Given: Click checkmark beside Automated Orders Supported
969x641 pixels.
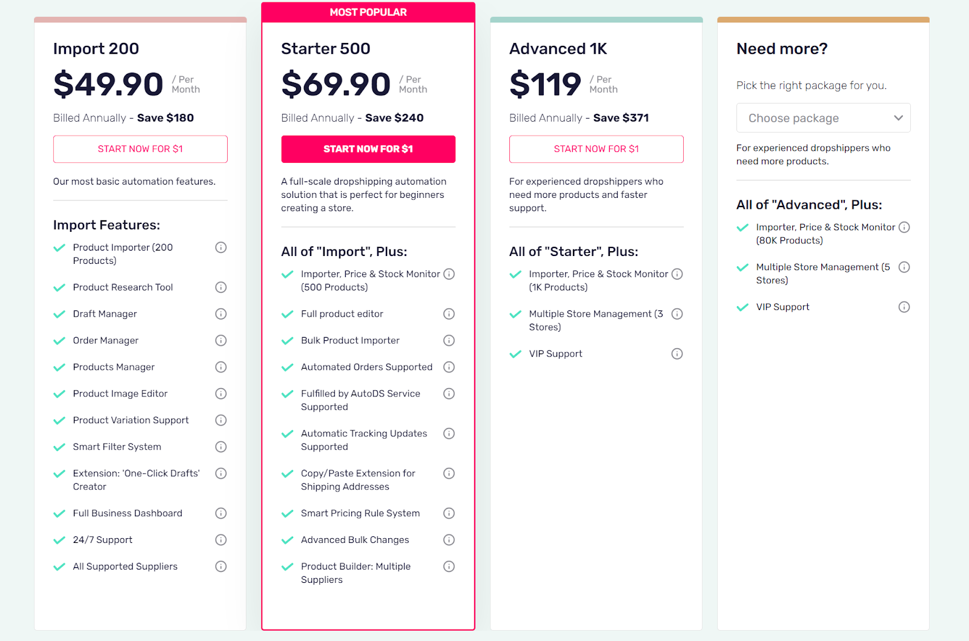Looking at the screenshot, I should [x=288, y=367].
